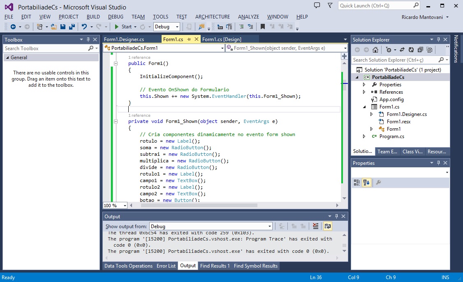This screenshot has height=282, width=463.
Task: Open the BUILD menu
Action: 93,17
